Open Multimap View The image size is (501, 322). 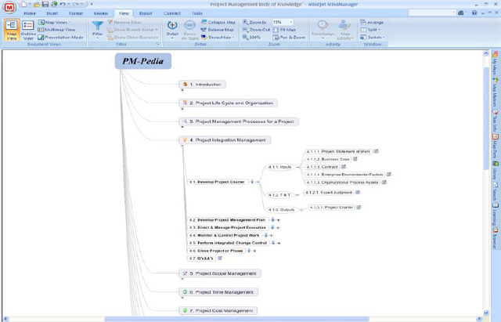pyautogui.click(x=56, y=30)
